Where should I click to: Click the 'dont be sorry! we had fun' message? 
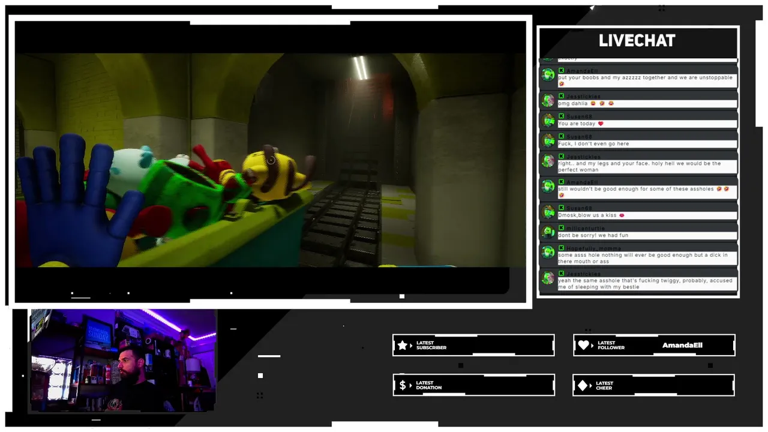tap(647, 235)
